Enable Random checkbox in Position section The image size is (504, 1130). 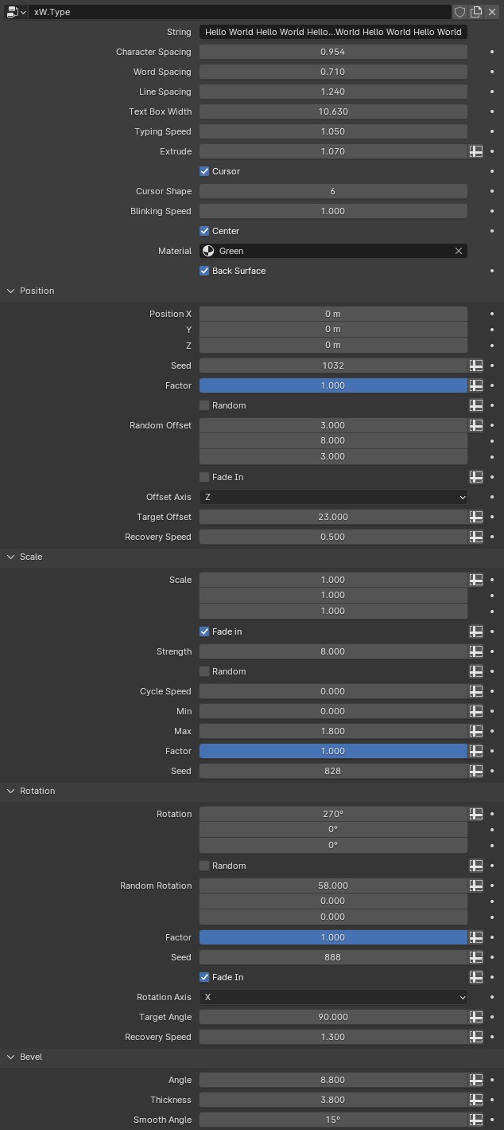(x=205, y=405)
